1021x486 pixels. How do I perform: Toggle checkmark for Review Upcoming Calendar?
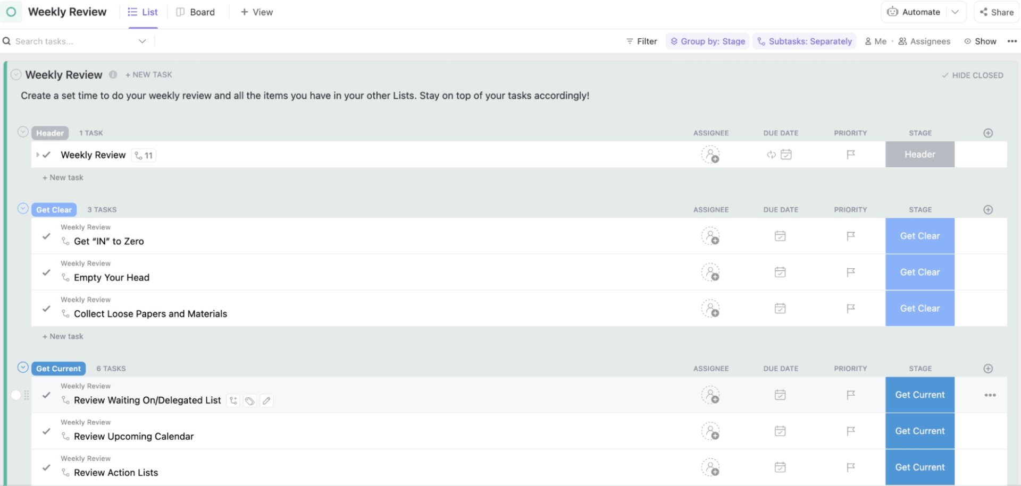click(47, 431)
